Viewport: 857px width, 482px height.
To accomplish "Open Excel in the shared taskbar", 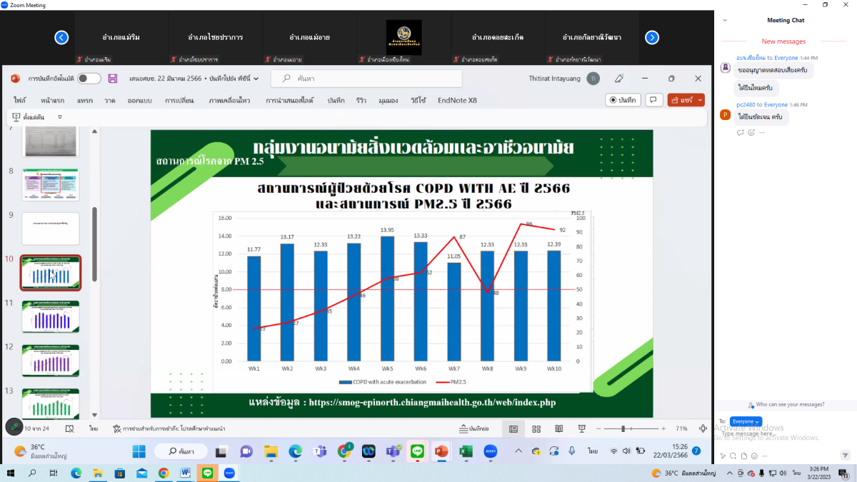I will [x=465, y=451].
